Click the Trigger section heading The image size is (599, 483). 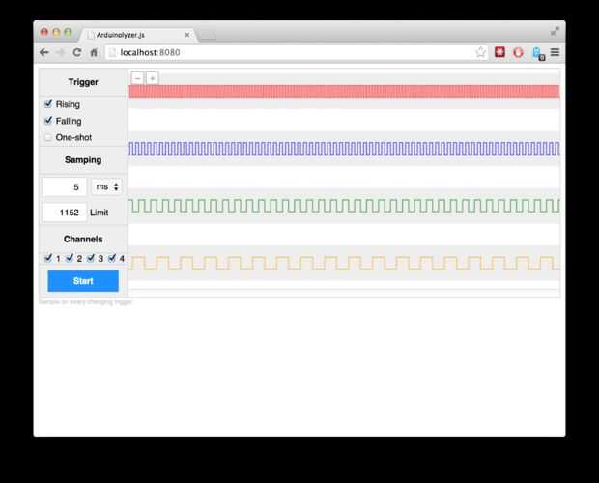[x=83, y=82]
